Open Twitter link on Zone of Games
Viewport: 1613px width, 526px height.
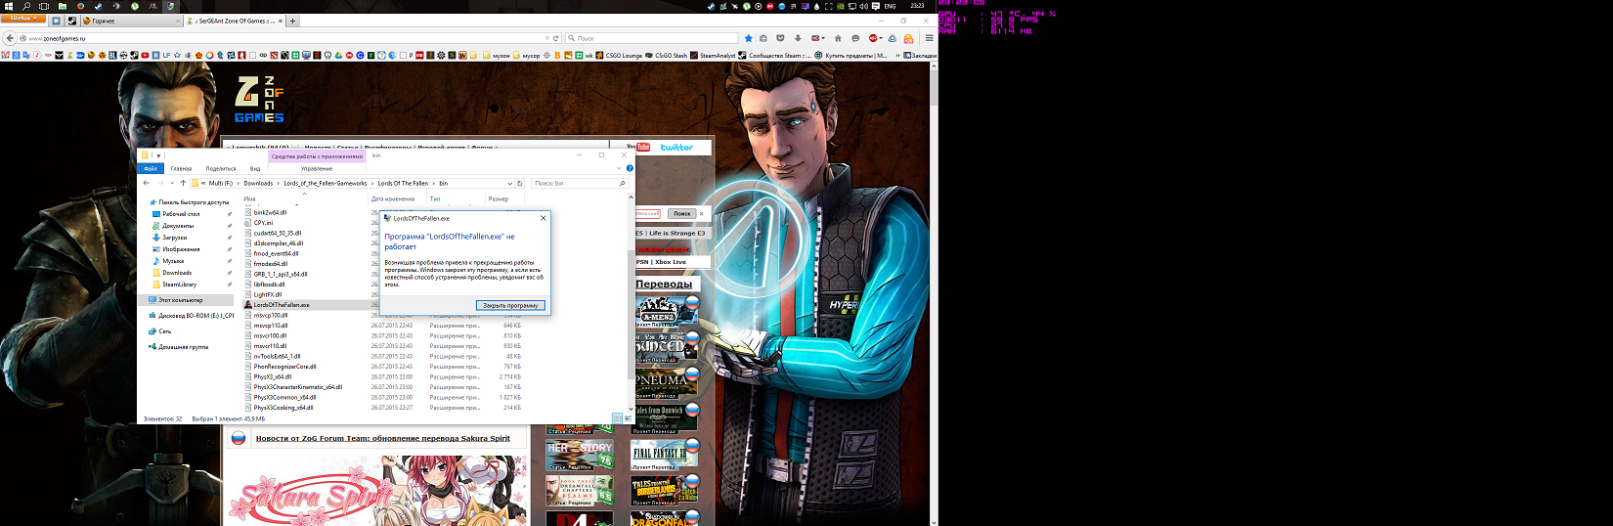[x=676, y=147]
